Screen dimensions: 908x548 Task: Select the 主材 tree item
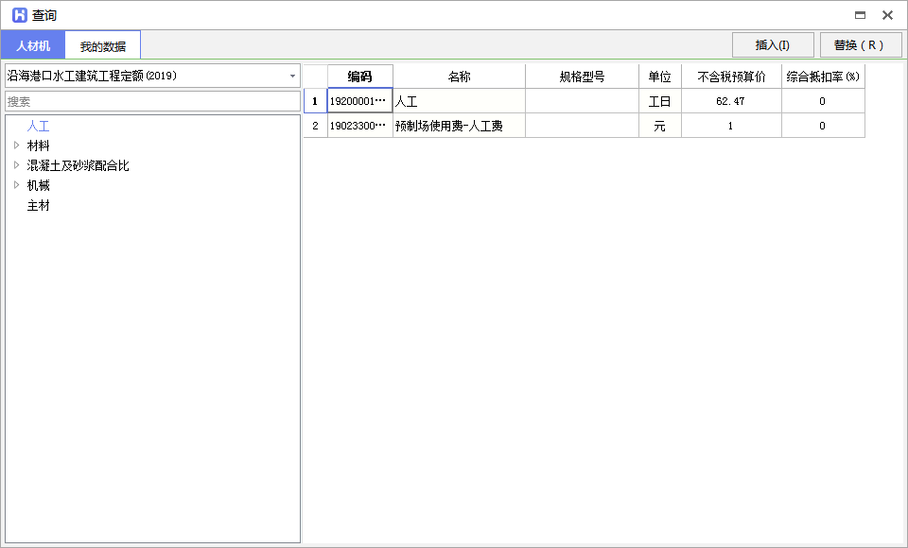tap(38, 205)
